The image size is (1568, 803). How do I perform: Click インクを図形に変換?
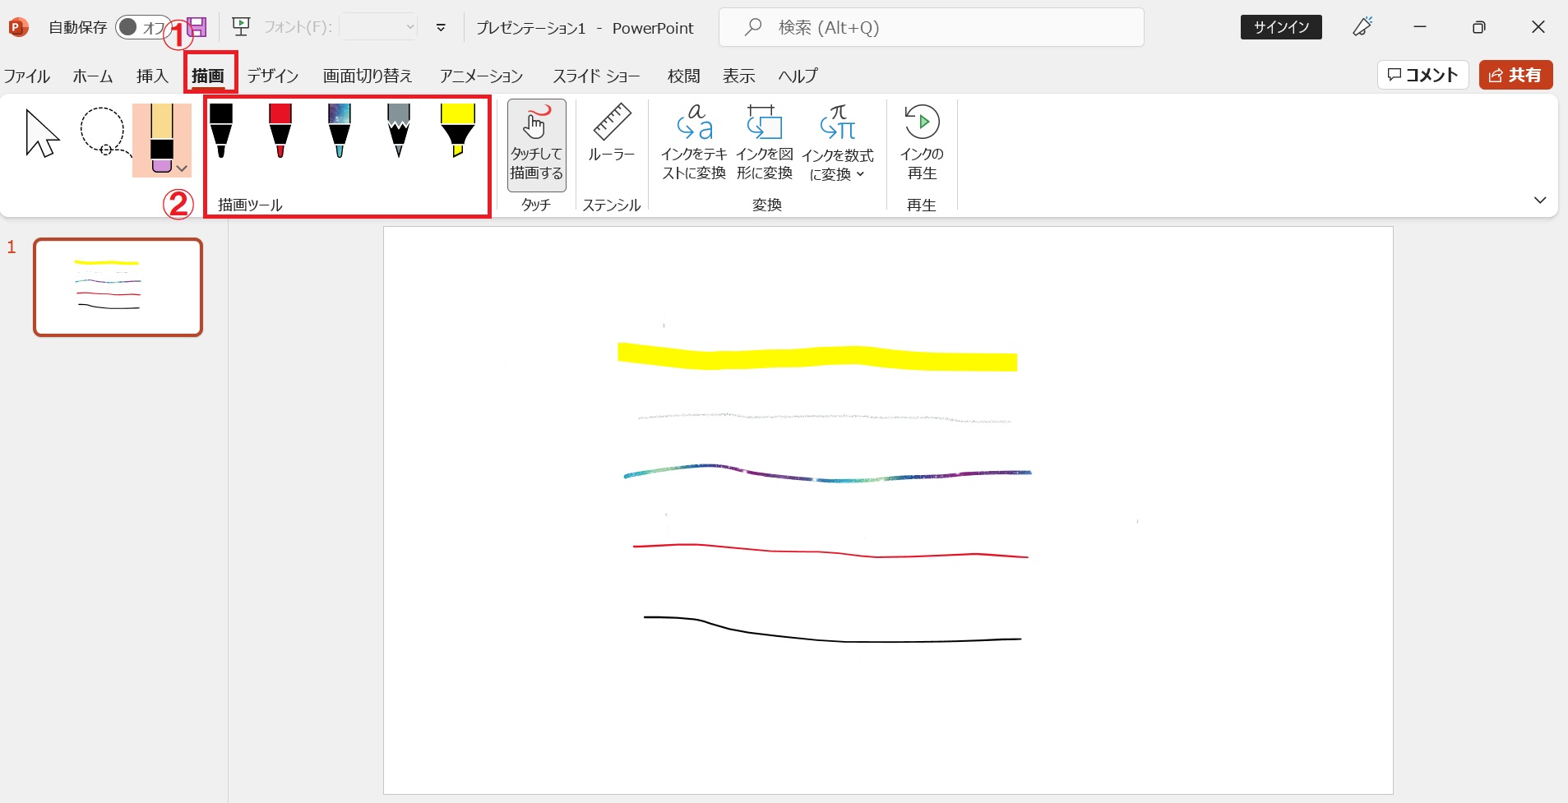pyautogui.click(x=765, y=143)
